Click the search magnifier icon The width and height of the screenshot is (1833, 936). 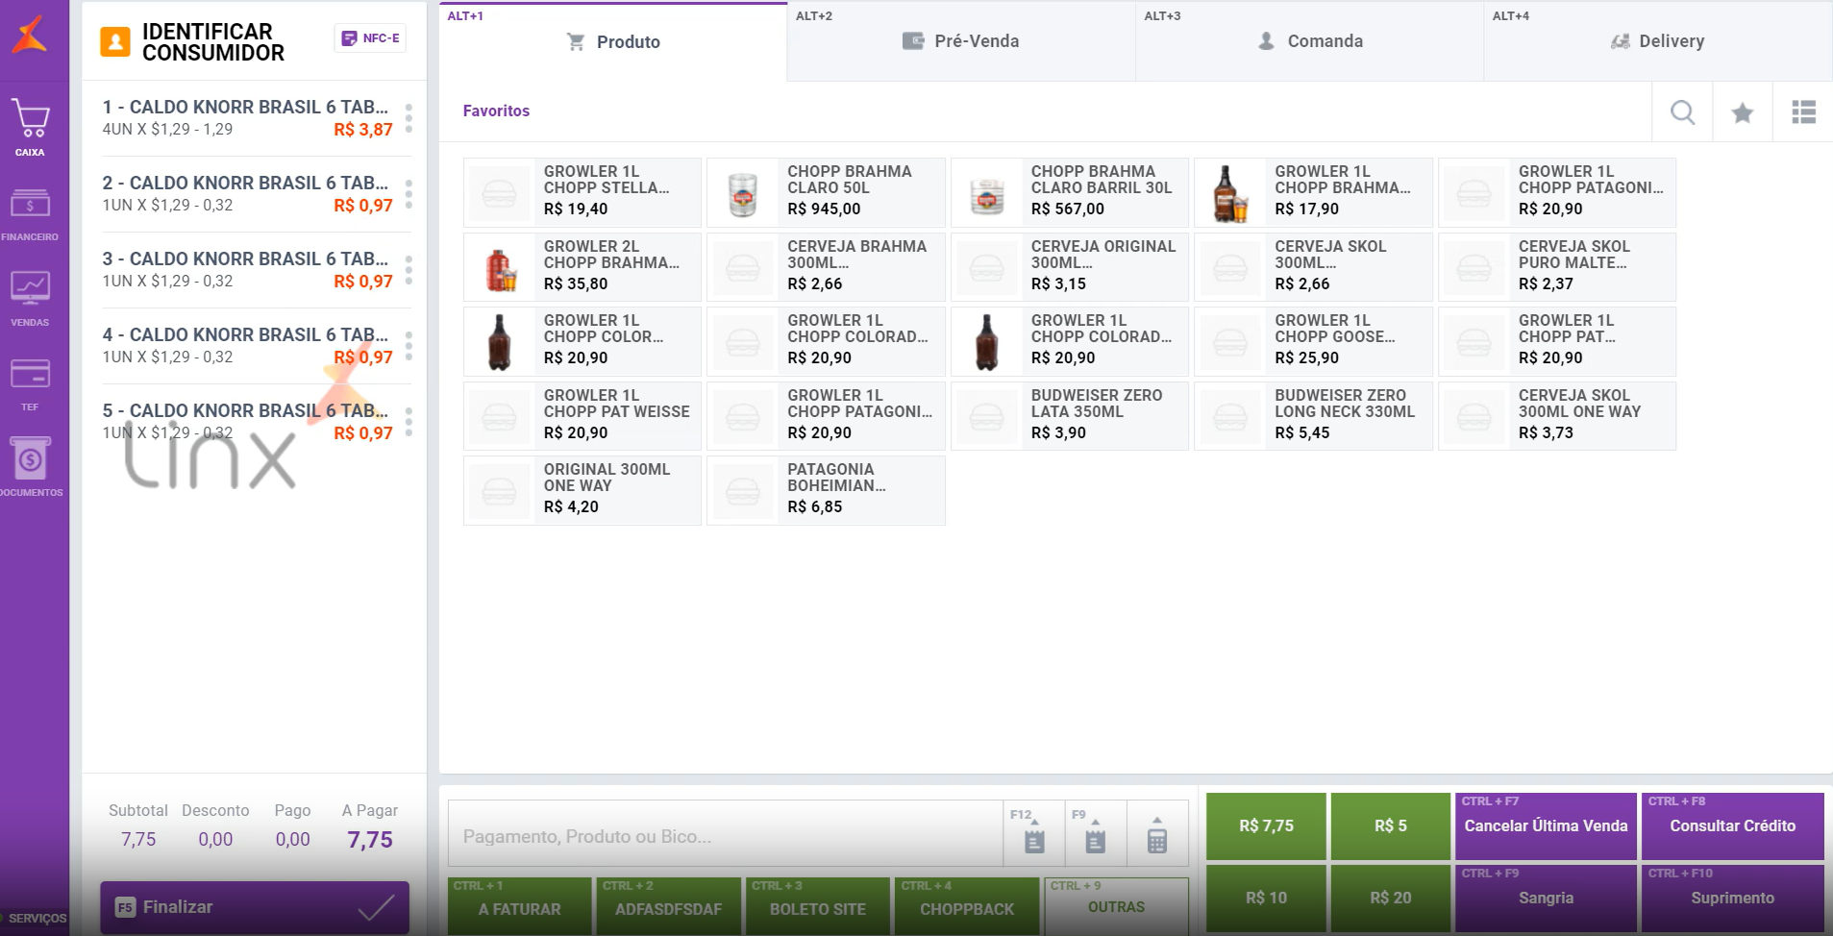coord(1682,112)
